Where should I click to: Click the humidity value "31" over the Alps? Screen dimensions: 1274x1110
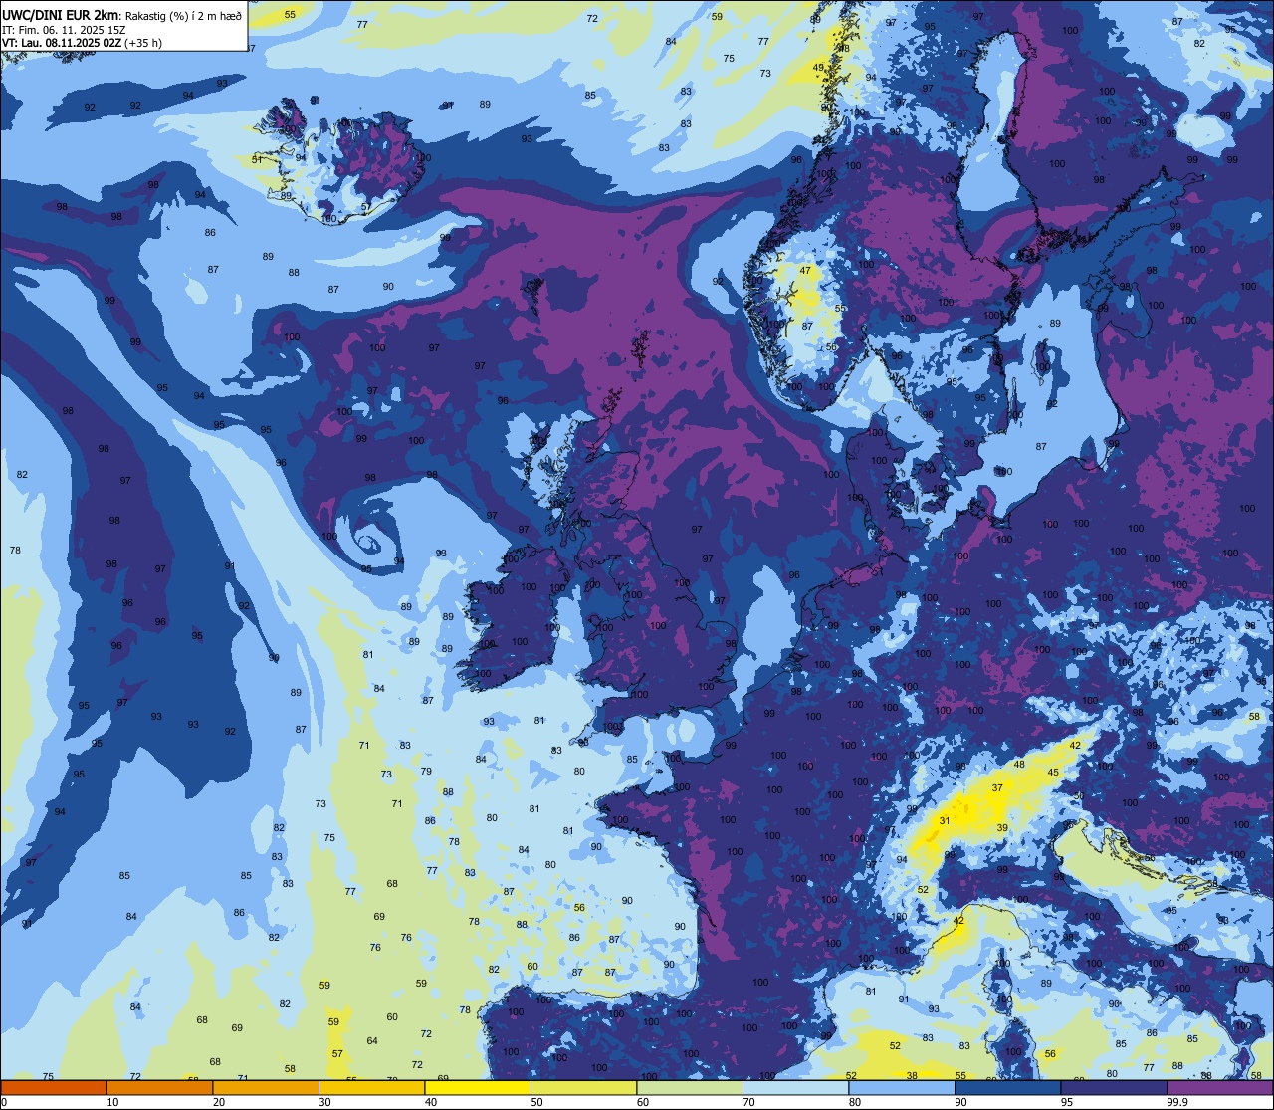coord(945,821)
